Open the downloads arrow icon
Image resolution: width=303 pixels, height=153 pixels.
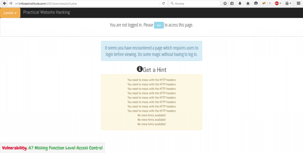(x=240, y=4)
